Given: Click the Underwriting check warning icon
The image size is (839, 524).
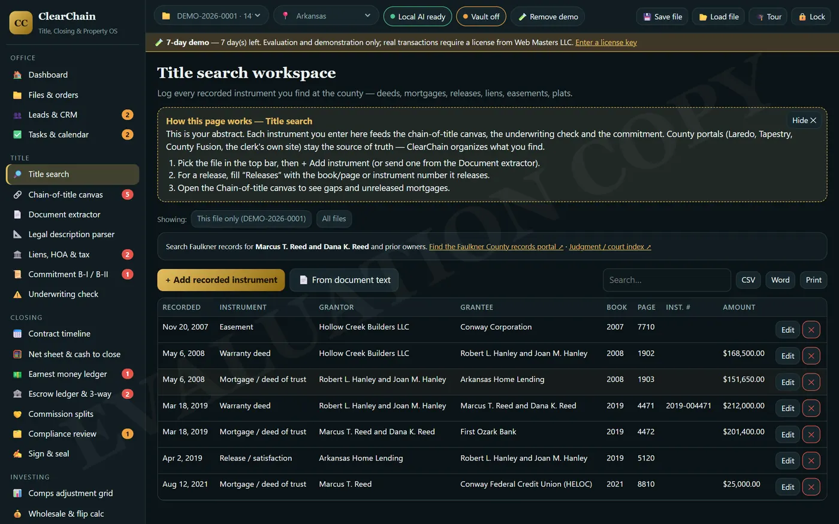Looking at the screenshot, I should point(17,295).
